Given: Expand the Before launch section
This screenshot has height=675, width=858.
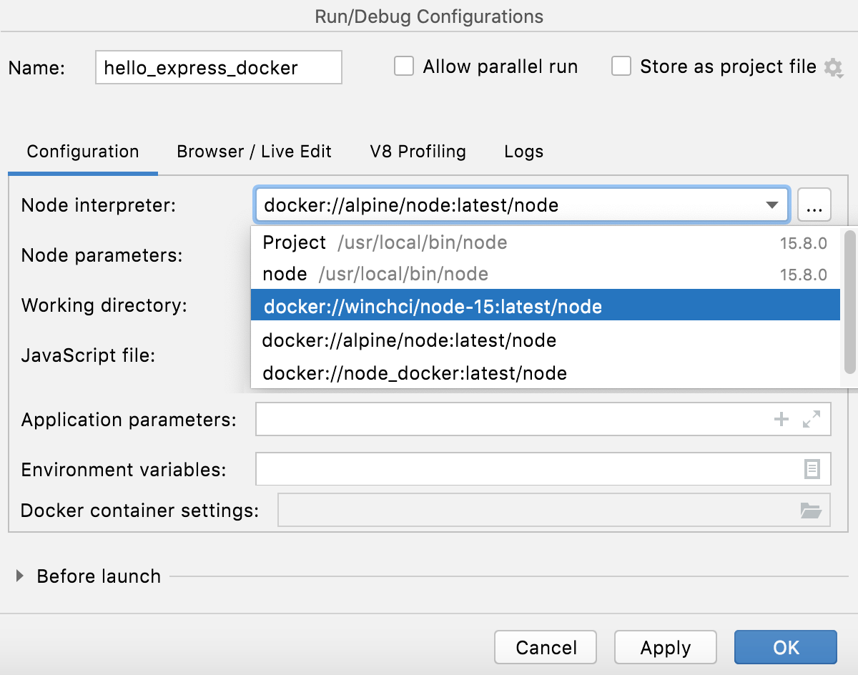Looking at the screenshot, I should (19, 576).
